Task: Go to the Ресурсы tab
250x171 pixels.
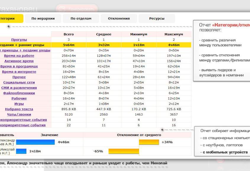Action: (x=157, y=19)
